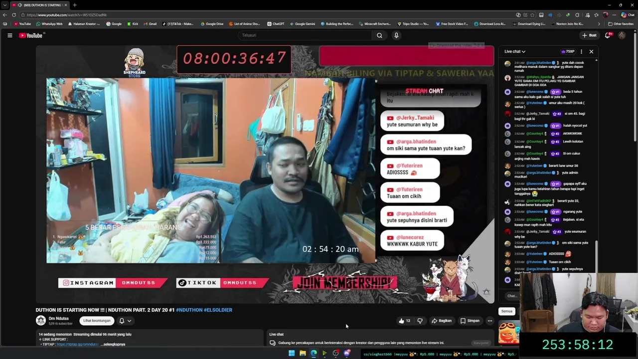Open the TikTok bookmark
Viewport: 638px width, 359px height.
(x=178, y=24)
